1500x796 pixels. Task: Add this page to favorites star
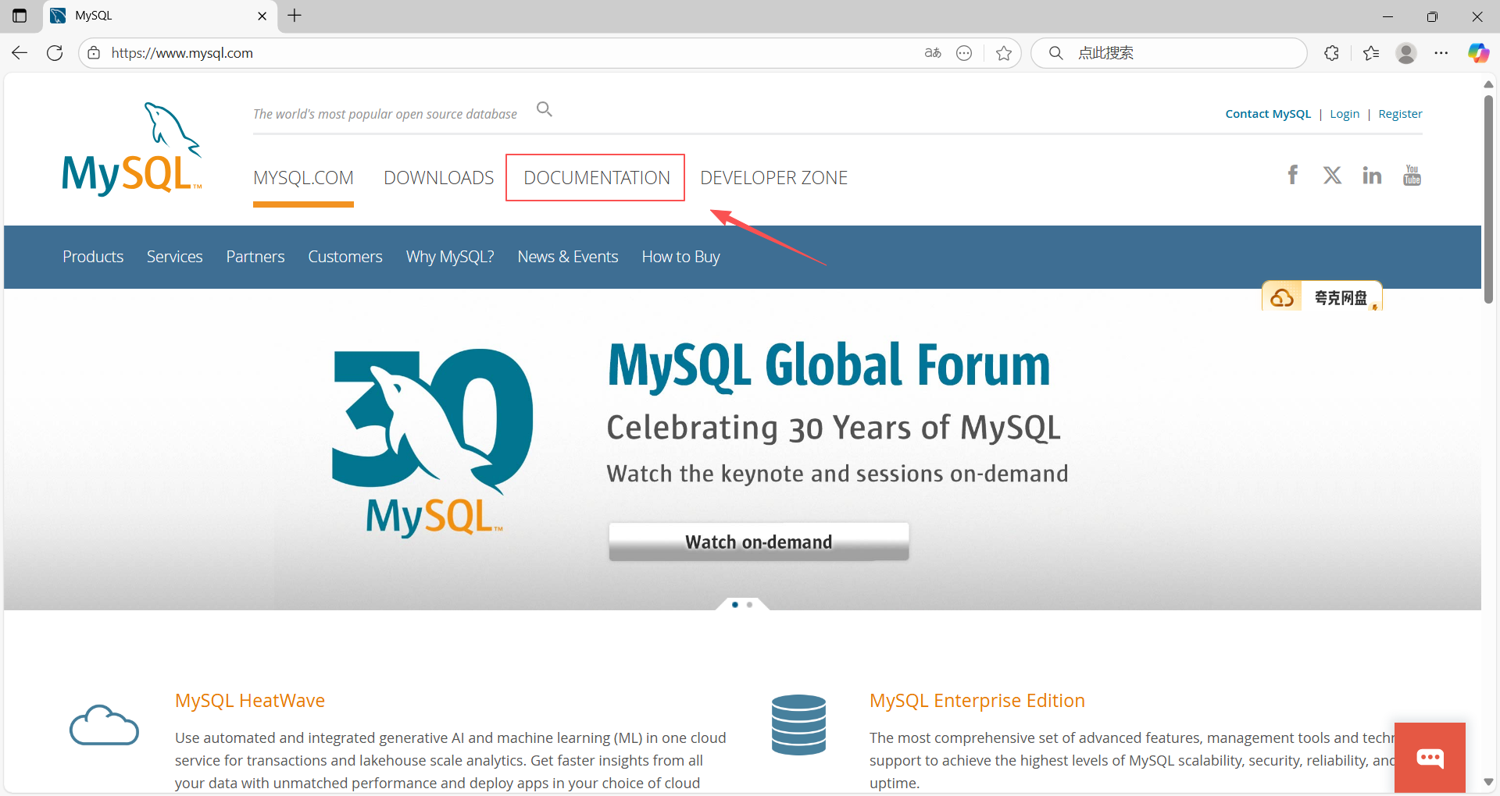(x=1004, y=53)
